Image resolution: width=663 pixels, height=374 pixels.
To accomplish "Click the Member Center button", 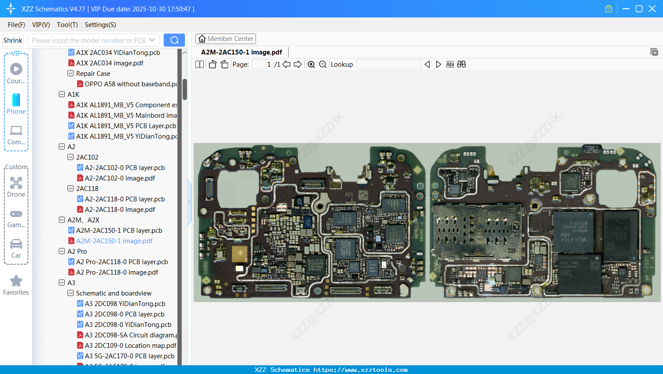I will tap(225, 38).
